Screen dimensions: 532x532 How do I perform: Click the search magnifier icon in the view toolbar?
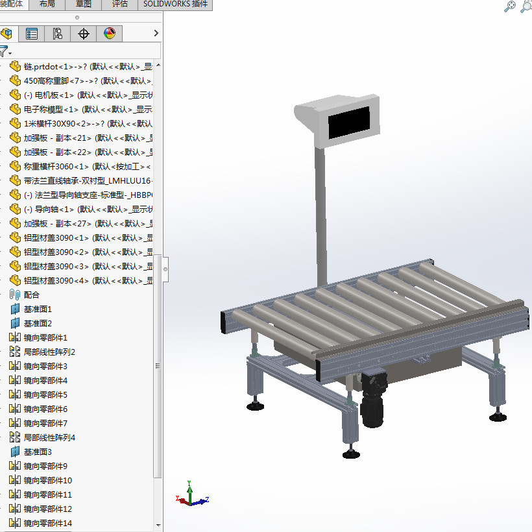click(x=509, y=6)
